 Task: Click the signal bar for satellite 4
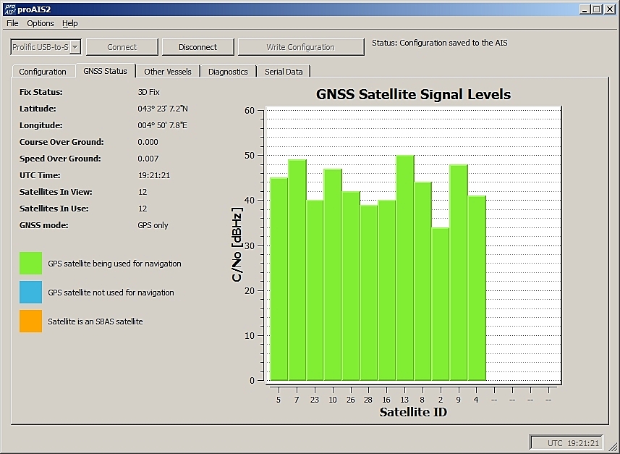[x=477, y=288]
